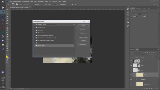Viewport: 160px width, 90px height.
Task: Select the Zoom magnifier tool
Action: click(x=7, y=50)
